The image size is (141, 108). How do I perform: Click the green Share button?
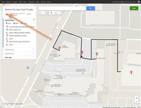(x=134, y=8)
